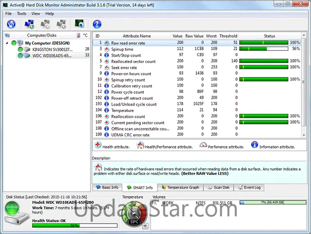The width and height of the screenshot is (311, 234).
Task: Click the large green disk status icon
Action: (12, 208)
